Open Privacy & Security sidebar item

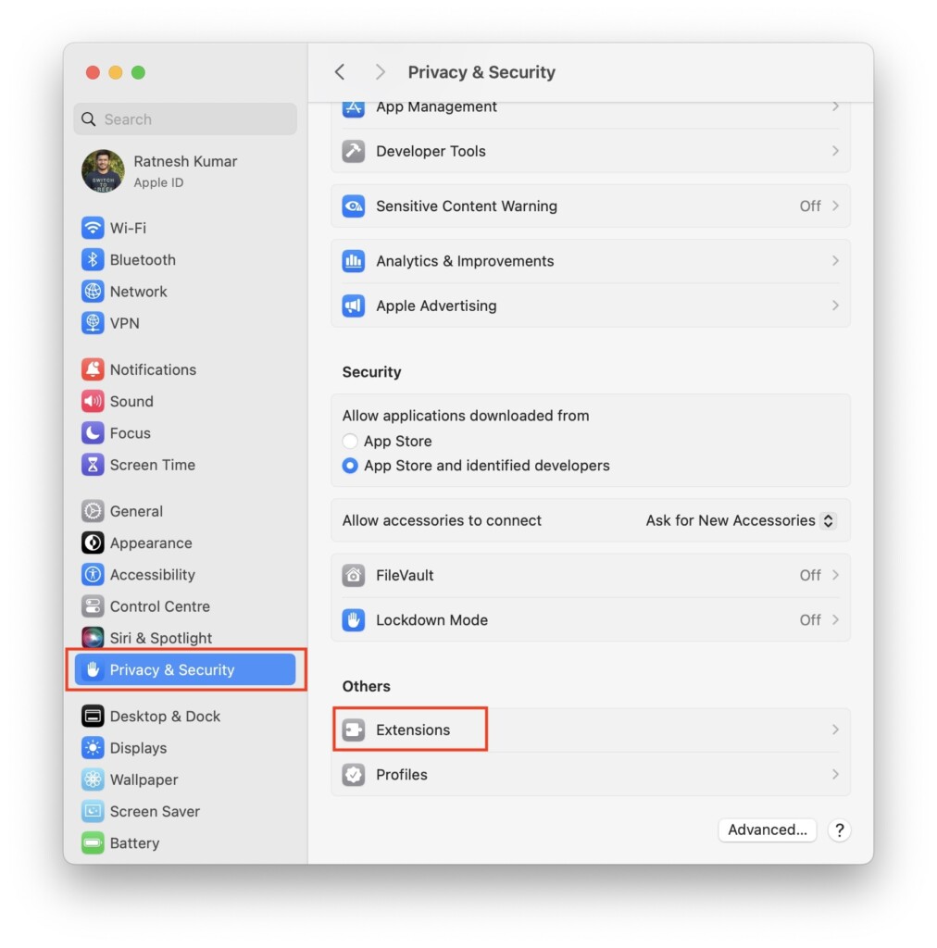(185, 670)
